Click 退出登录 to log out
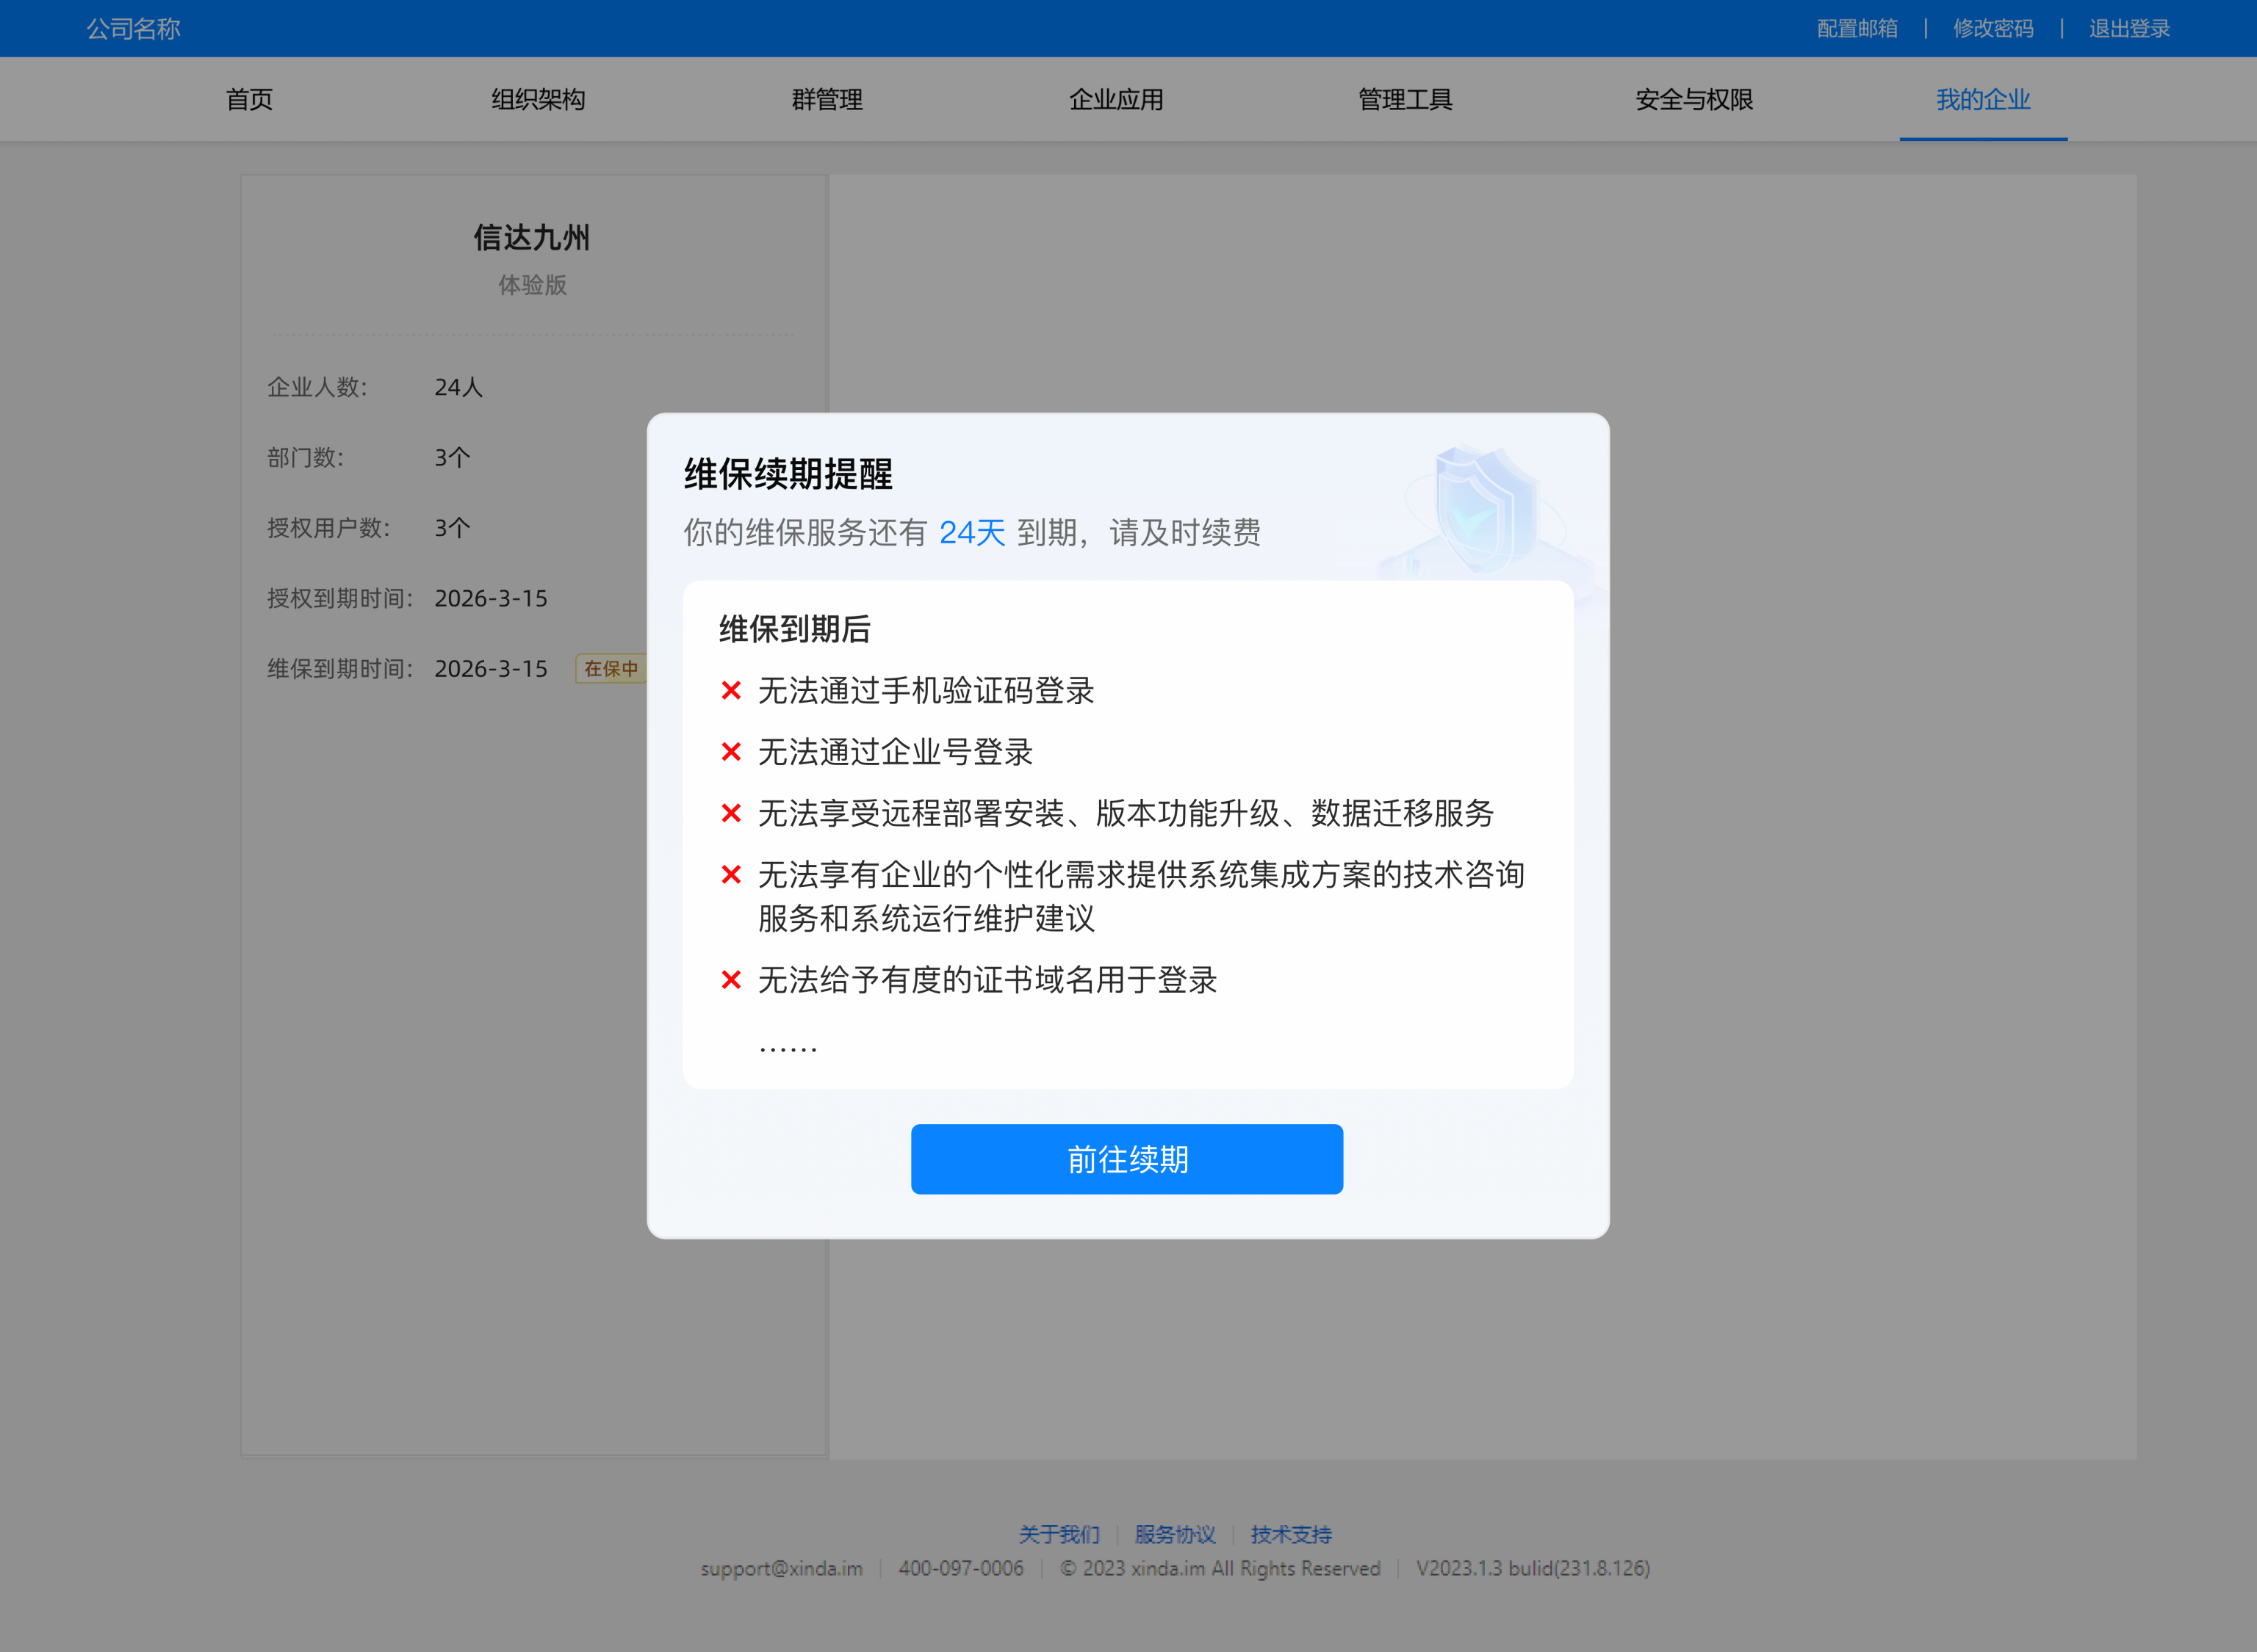This screenshot has height=1652, width=2257. pos(2129,28)
